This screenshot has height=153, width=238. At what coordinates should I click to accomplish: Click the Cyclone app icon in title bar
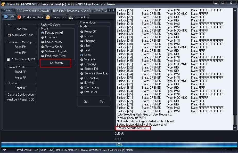[3, 4]
